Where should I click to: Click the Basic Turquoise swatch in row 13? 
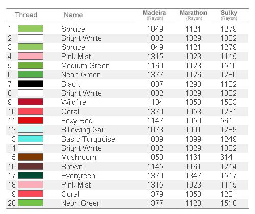tap(31, 139)
